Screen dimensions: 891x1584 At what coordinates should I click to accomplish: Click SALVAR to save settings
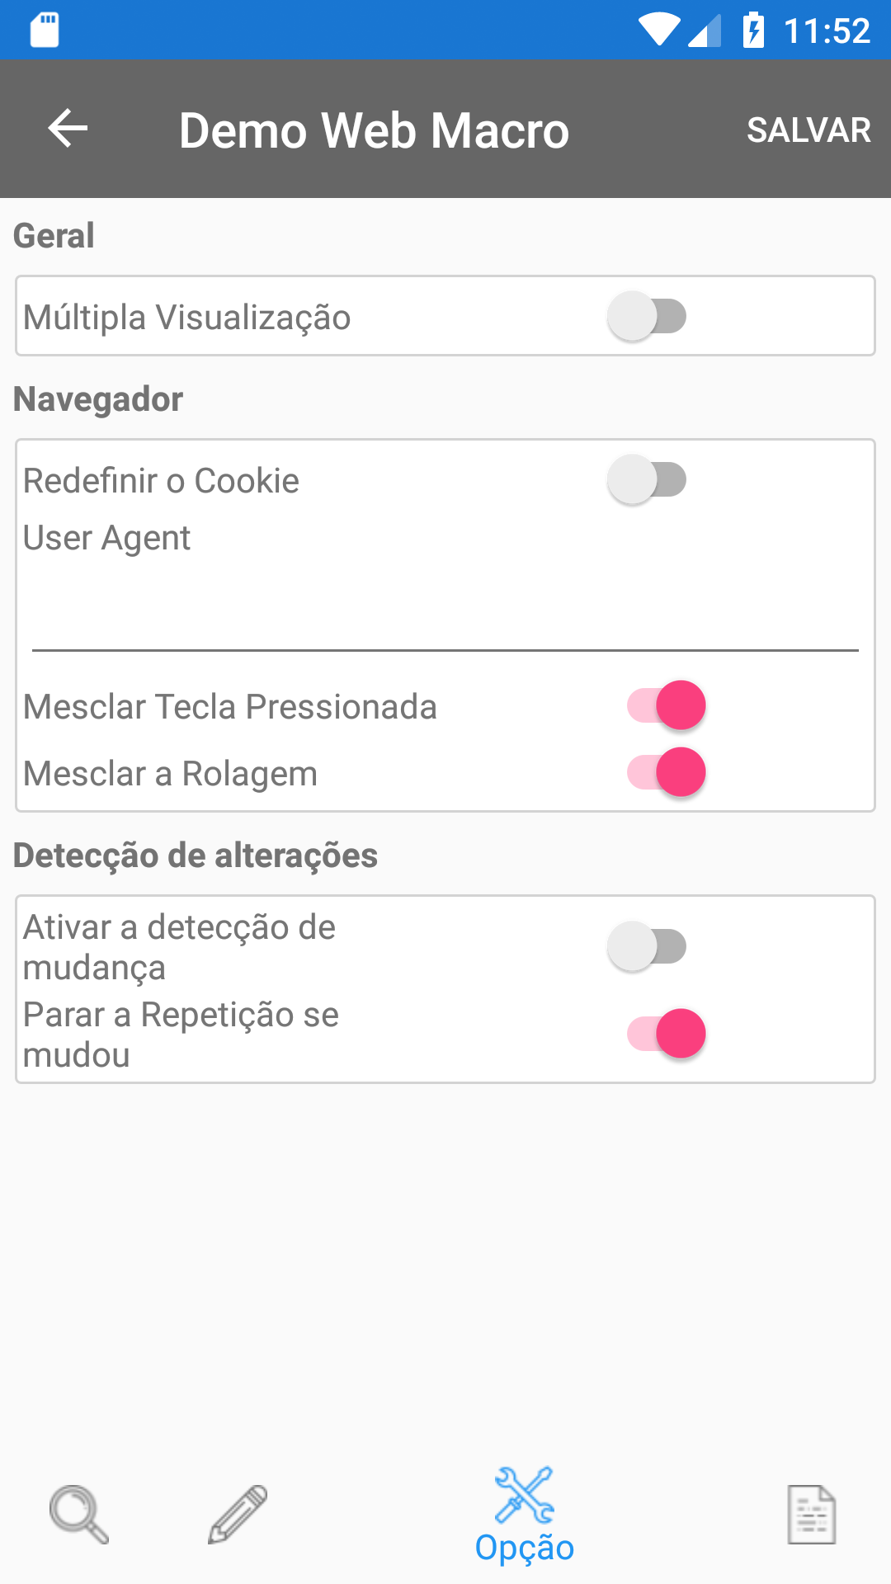click(x=808, y=130)
